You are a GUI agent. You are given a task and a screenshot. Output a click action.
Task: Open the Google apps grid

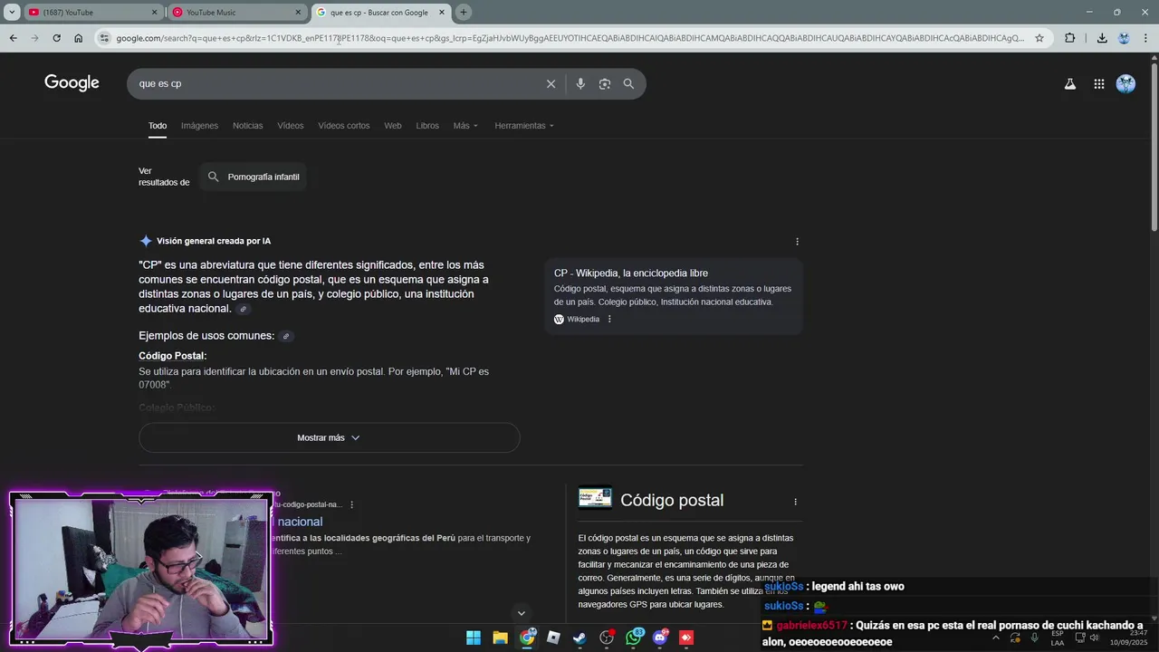[1098, 83]
